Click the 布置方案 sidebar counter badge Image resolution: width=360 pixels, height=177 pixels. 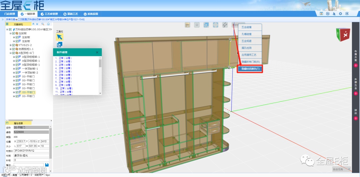tap(356, 66)
